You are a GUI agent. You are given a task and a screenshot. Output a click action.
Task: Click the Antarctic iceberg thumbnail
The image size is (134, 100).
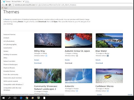[x=78, y=76]
